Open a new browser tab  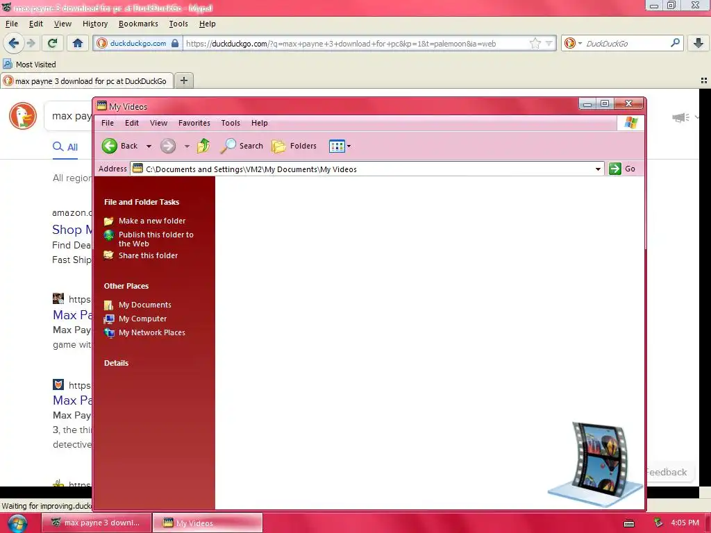[x=183, y=81]
